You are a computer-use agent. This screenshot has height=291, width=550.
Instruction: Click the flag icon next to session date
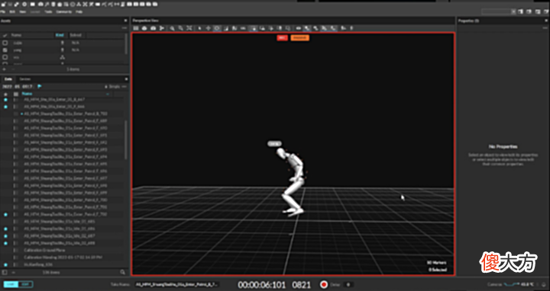pos(40,86)
